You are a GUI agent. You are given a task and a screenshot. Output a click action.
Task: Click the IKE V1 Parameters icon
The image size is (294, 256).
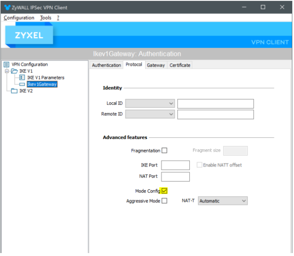click(22, 77)
